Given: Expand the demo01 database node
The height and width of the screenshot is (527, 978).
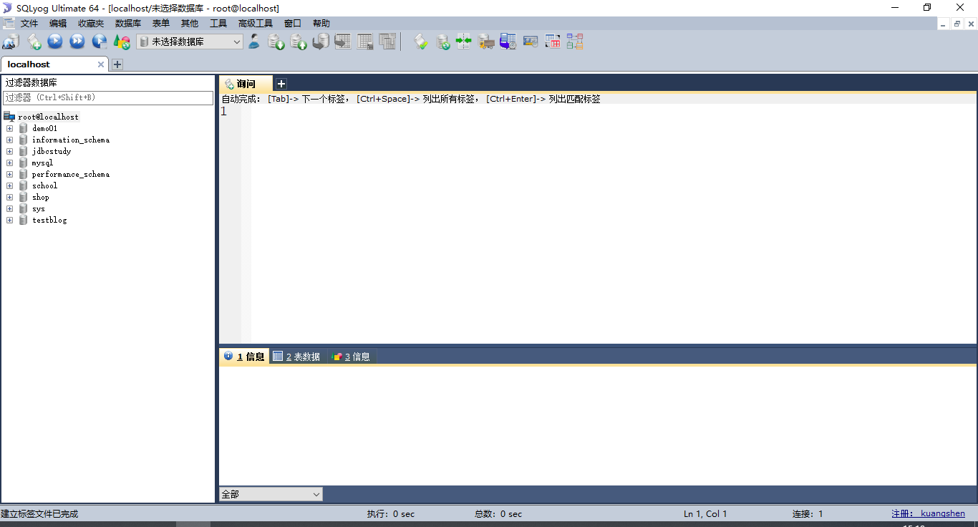Looking at the screenshot, I should point(9,128).
